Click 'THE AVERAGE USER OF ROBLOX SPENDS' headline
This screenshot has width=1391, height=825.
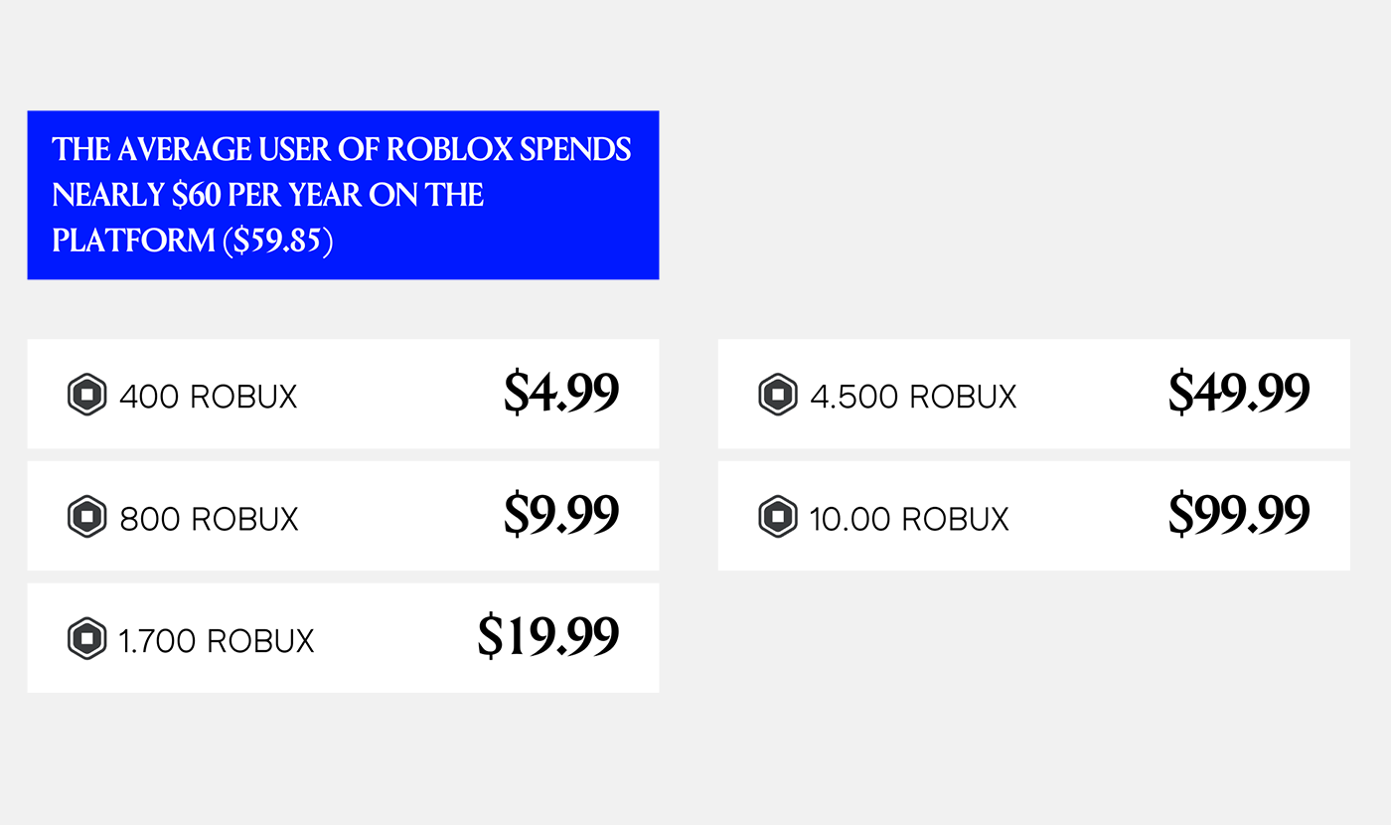[x=342, y=149]
